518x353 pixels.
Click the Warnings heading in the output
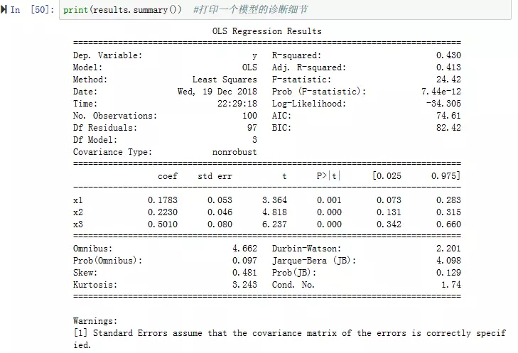tap(95, 321)
